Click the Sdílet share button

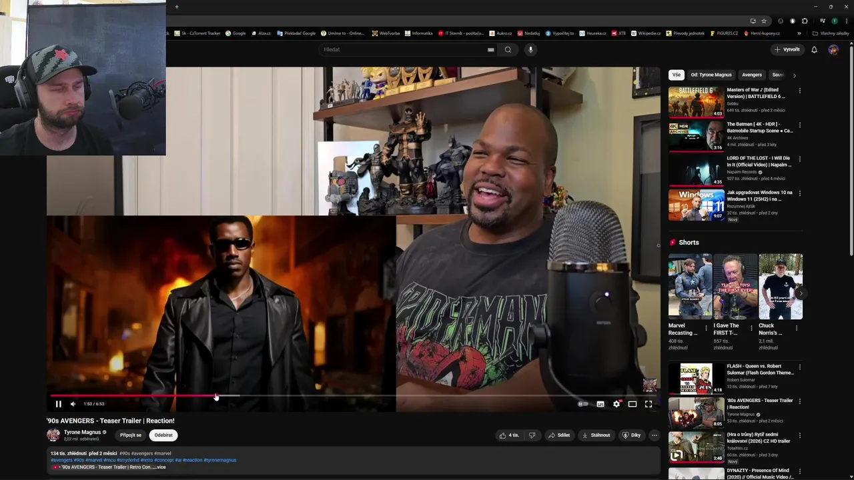pyautogui.click(x=559, y=435)
